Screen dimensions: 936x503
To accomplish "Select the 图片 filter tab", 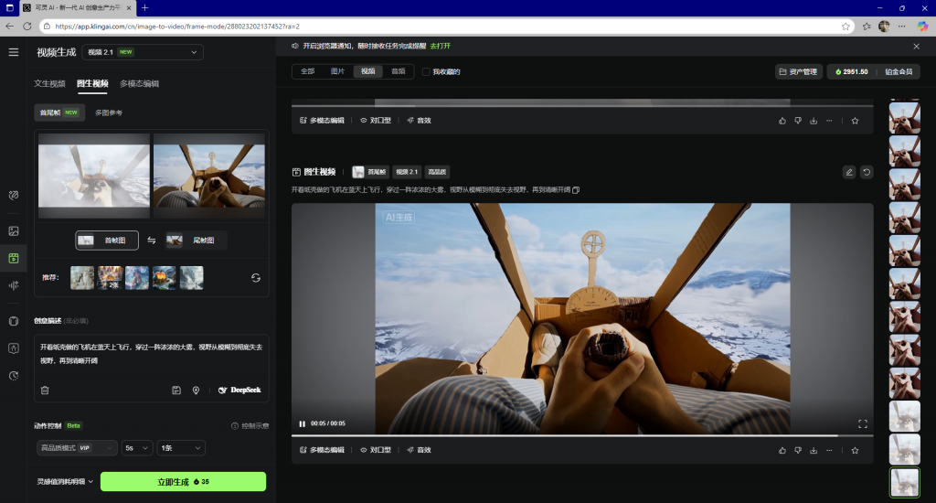I will [x=337, y=71].
